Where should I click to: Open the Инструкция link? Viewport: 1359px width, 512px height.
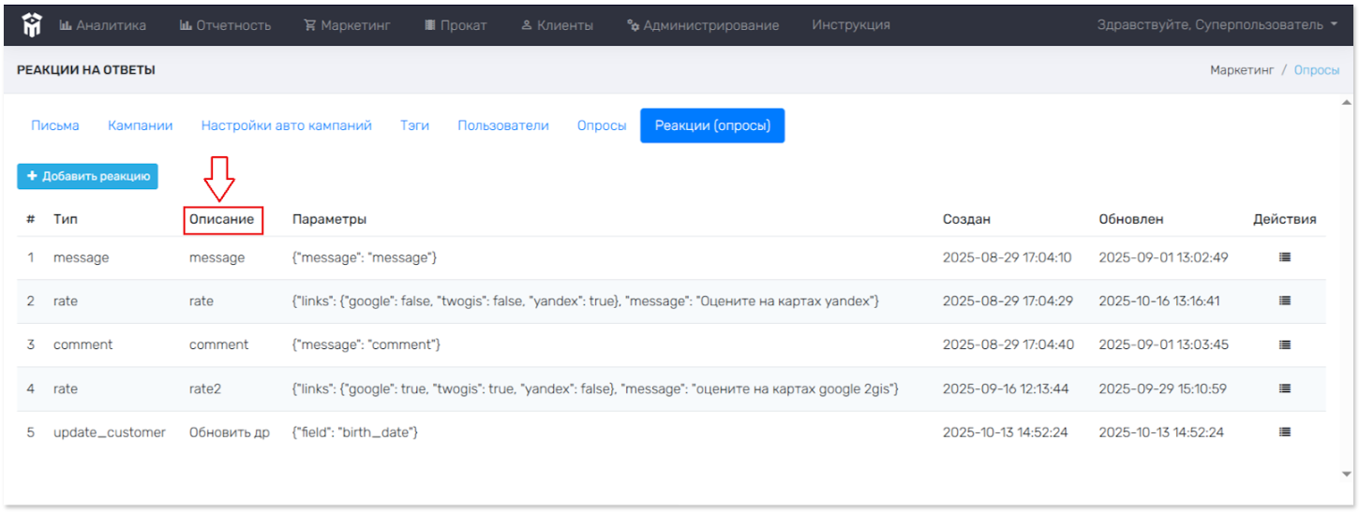tap(850, 25)
